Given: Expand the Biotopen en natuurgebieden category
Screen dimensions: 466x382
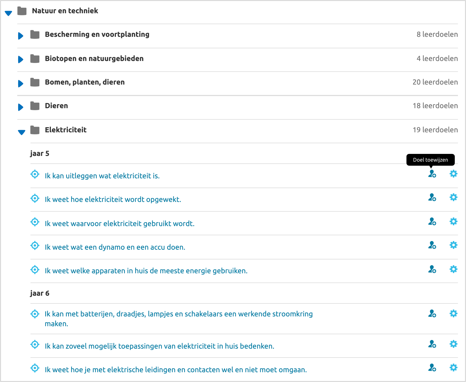Looking at the screenshot, I should [x=20, y=60].
